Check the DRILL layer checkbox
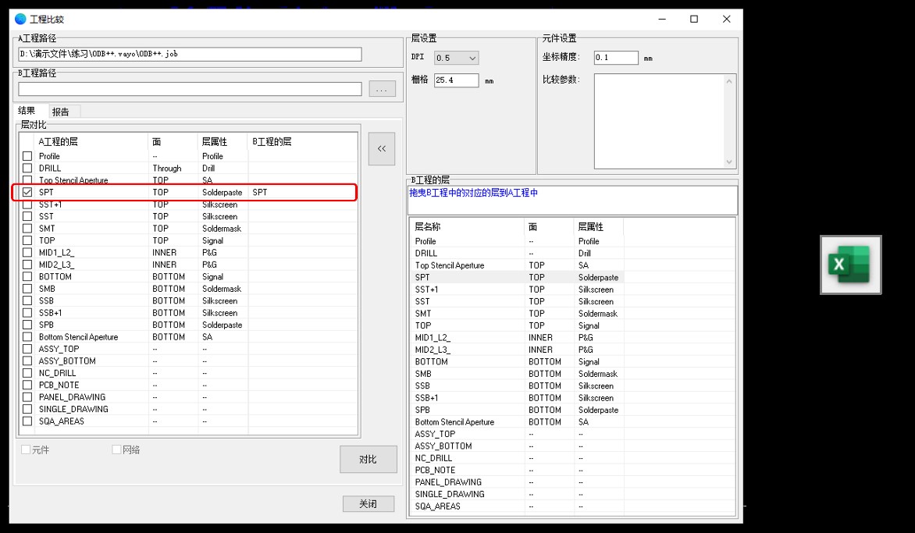This screenshot has width=915, height=533. pyautogui.click(x=27, y=168)
